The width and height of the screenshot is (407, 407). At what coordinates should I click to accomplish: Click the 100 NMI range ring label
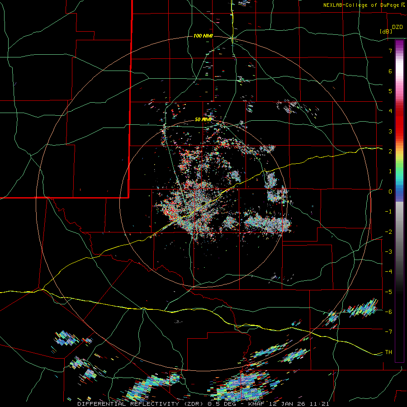click(203, 36)
